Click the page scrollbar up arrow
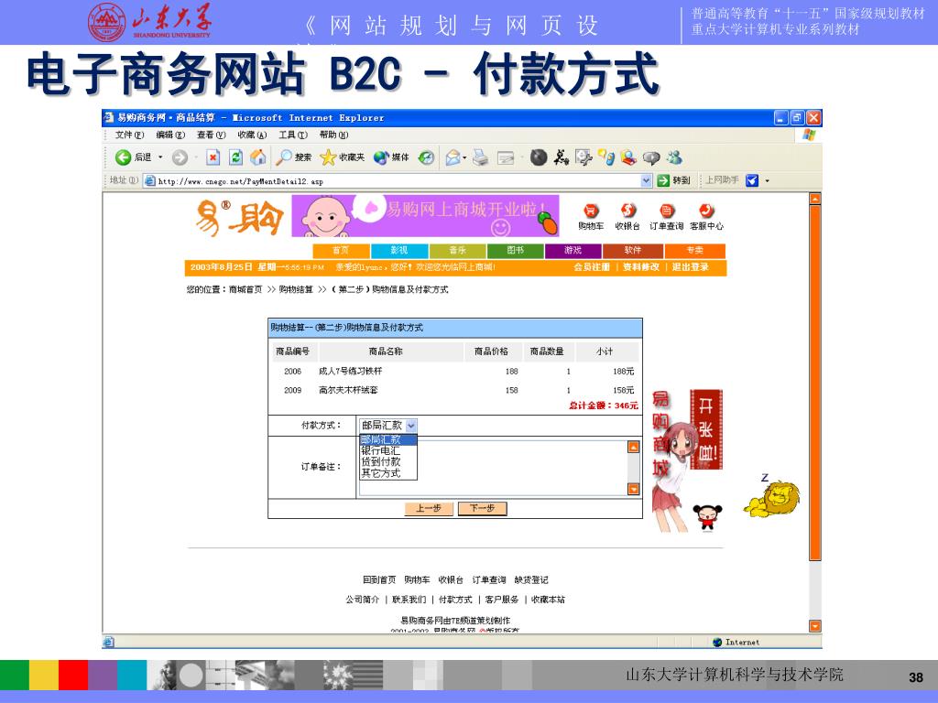This screenshot has height=703, width=938. [814, 199]
